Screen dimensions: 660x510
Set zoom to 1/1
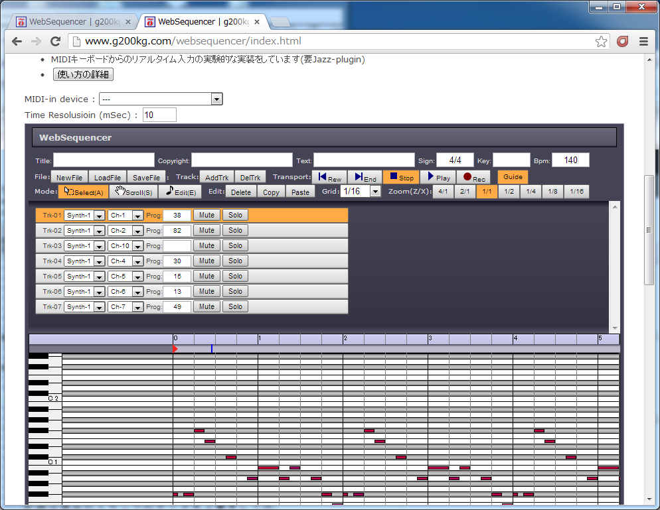click(x=487, y=192)
